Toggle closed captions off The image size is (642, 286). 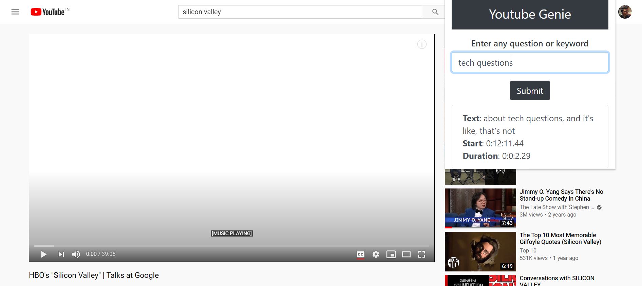(x=360, y=254)
